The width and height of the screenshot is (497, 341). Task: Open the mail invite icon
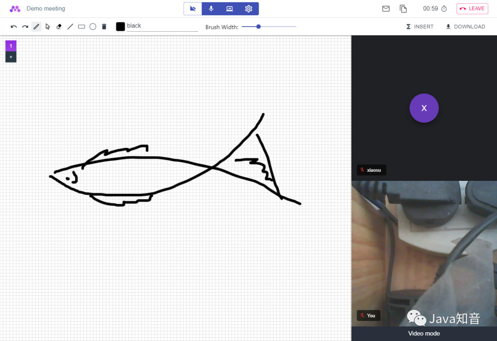tap(386, 9)
